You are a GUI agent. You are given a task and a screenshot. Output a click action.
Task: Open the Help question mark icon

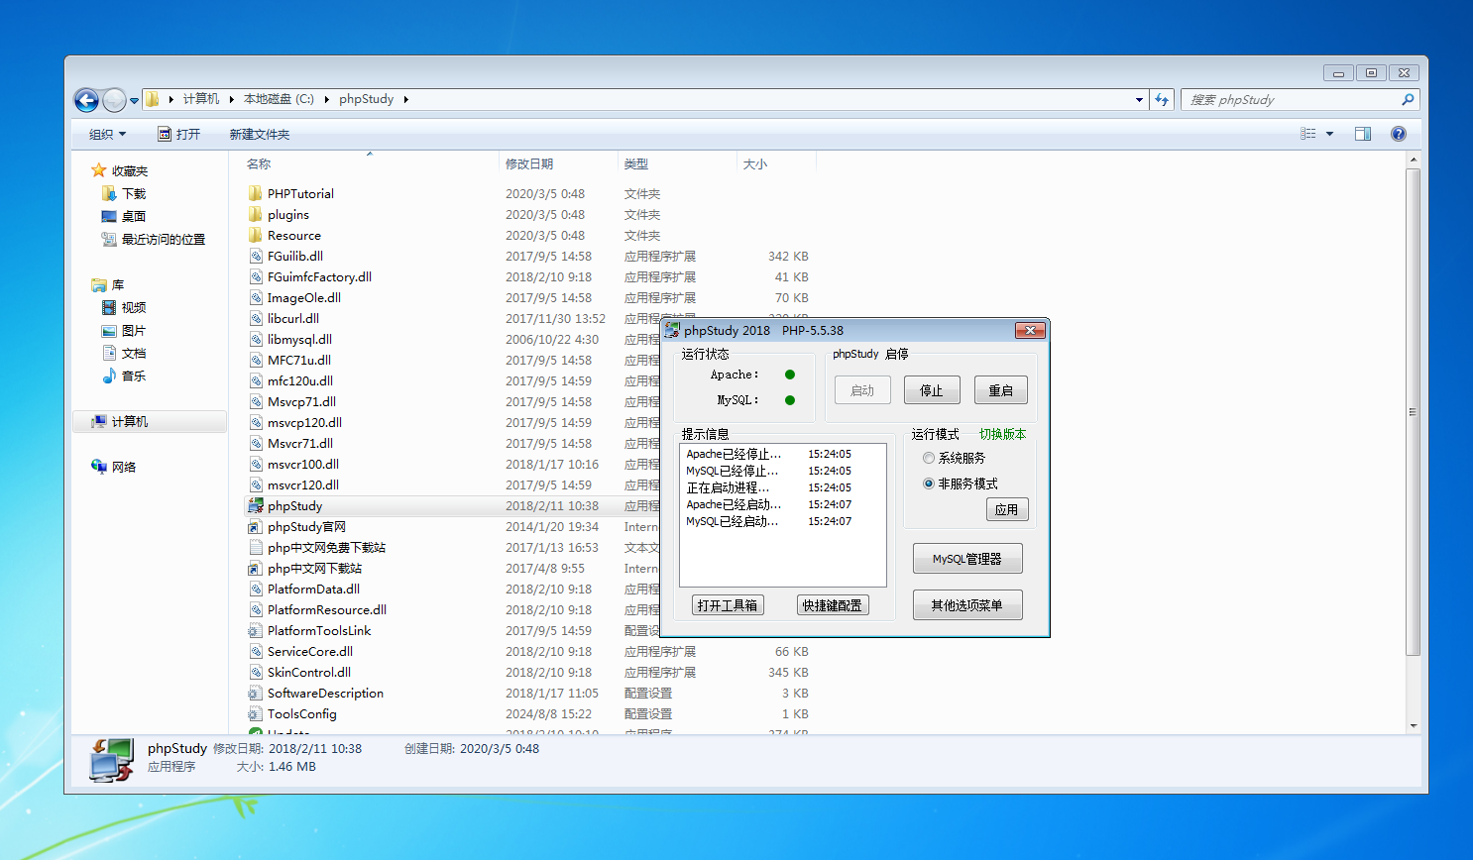coord(1398,134)
